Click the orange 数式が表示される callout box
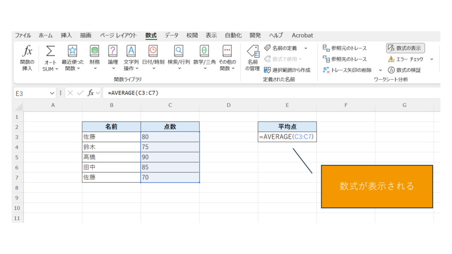The height and width of the screenshot is (254, 452). (377, 186)
